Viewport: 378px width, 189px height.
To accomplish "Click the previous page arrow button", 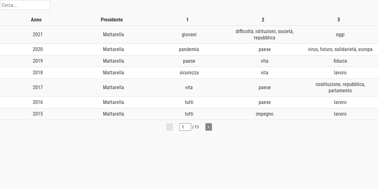I will click(169, 127).
